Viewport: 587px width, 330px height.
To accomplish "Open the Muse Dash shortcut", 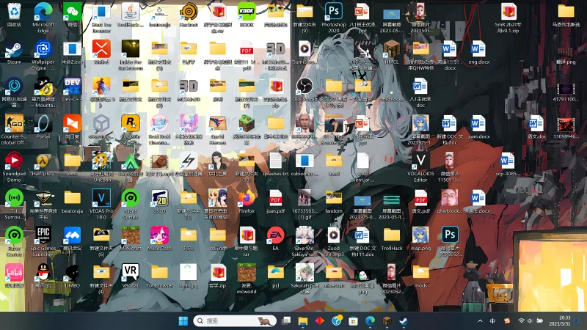I will [x=159, y=239].
